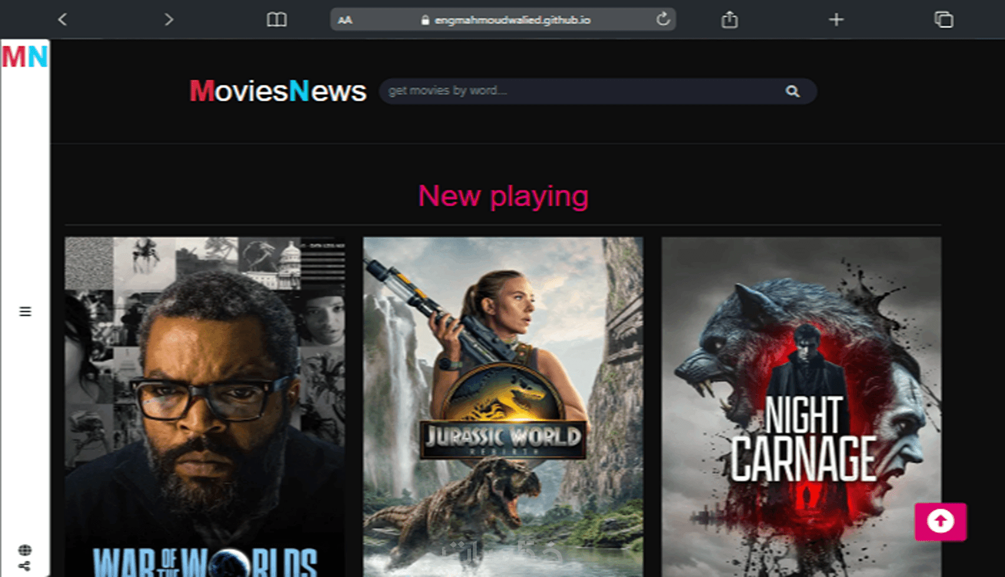Add a new tab with the plus icon
The height and width of the screenshot is (577, 1005).
pos(836,20)
